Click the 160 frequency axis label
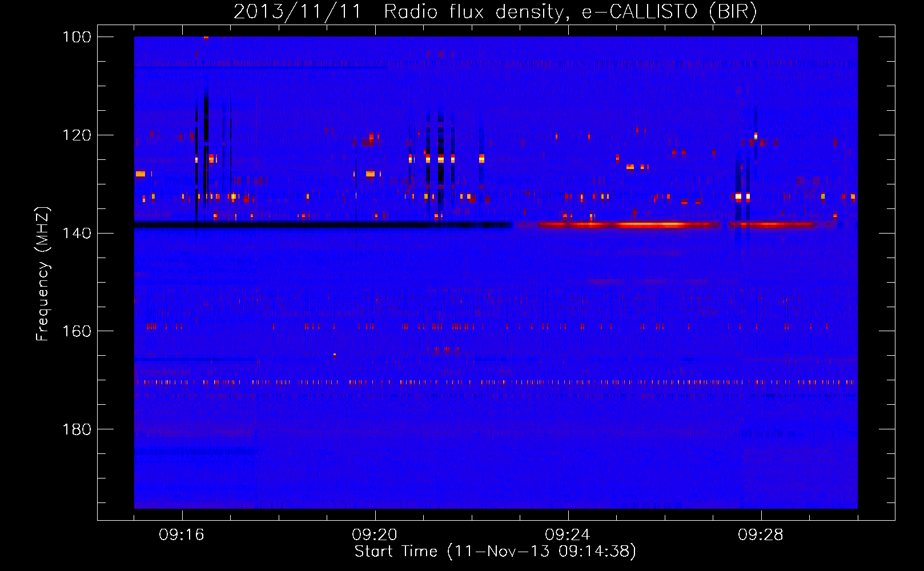Viewport: 924px width, 571px height. (x=77, y=331)
